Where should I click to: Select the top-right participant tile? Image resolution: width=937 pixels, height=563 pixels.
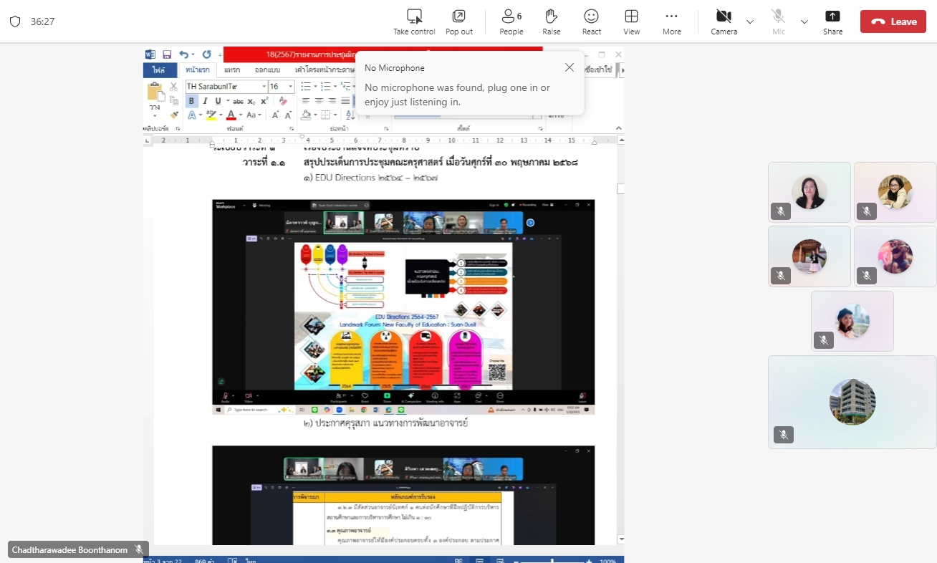895,192
